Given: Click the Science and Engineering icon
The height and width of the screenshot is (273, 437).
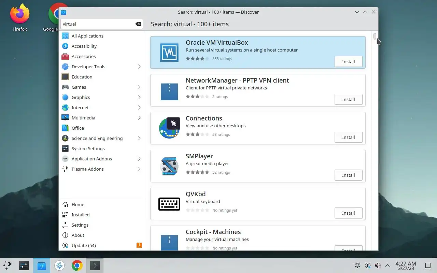Looking at the screenshot, I should pyautogui.click(x=65, y=138).
